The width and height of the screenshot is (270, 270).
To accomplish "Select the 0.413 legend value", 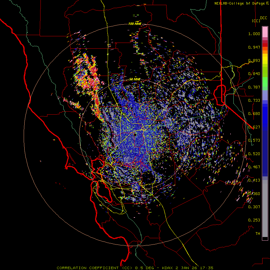I will pyautogui.click(x=254, y=180).
